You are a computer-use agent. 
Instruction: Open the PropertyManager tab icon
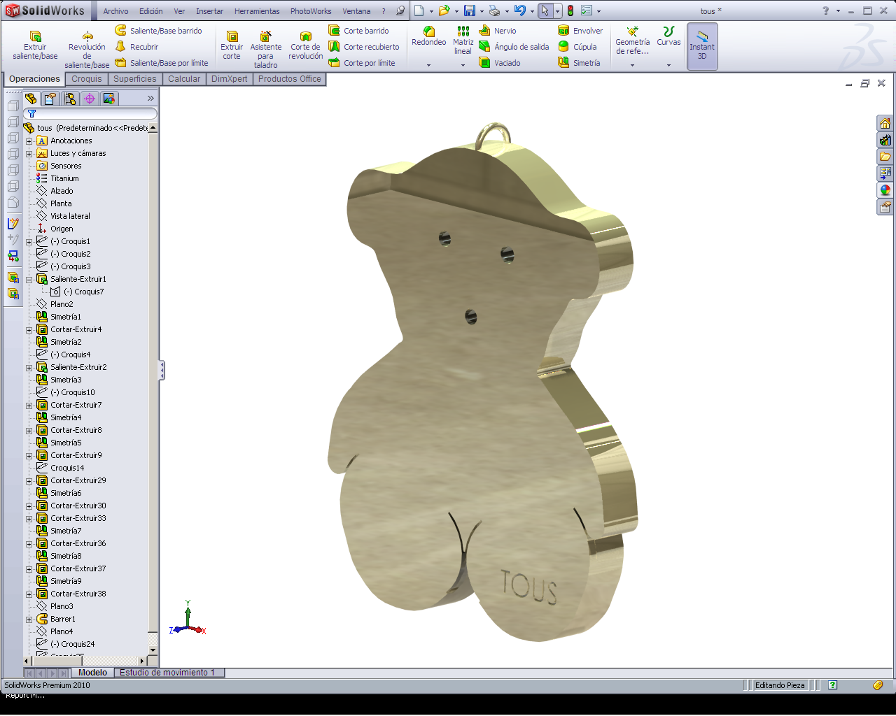(x=50, y=99)
